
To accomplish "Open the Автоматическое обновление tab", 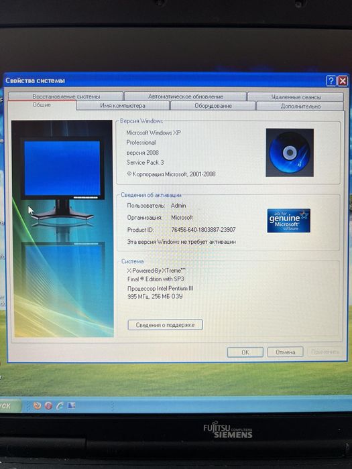I will click(185, 96).
